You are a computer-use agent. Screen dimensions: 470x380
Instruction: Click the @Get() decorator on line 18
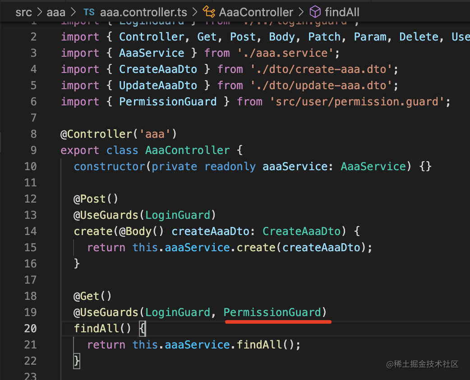93,296
